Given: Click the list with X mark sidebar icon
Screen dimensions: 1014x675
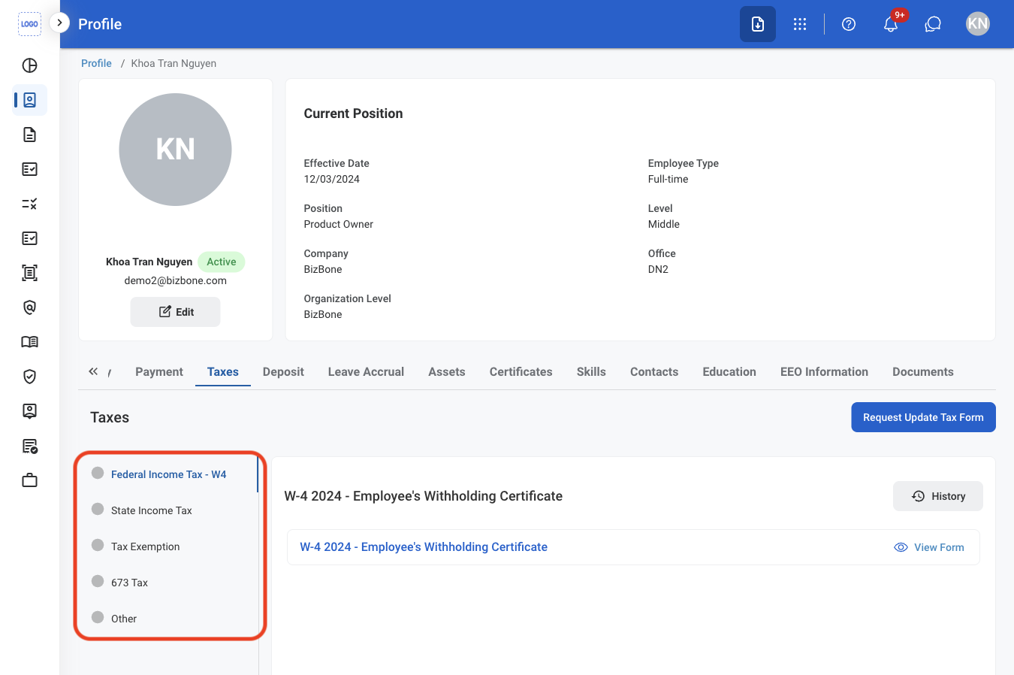Looking at the screenshot, I should [x=29, y=204].
